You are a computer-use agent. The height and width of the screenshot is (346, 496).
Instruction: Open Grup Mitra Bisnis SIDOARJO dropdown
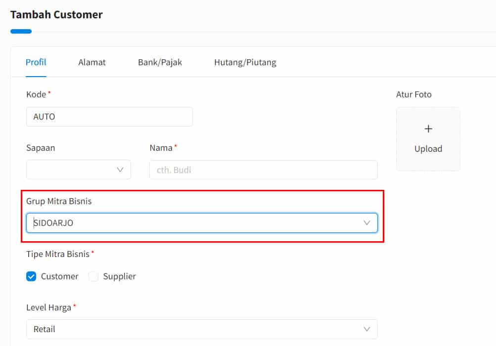202,223
